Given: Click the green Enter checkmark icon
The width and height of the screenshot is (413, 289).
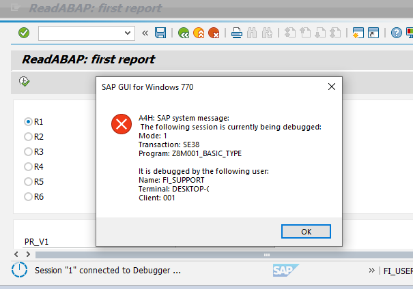Looking at the screenshot, I should coord(24,33).
